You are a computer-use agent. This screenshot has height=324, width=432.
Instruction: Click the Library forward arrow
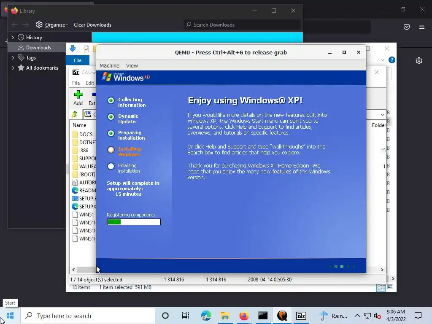(26, 25)
